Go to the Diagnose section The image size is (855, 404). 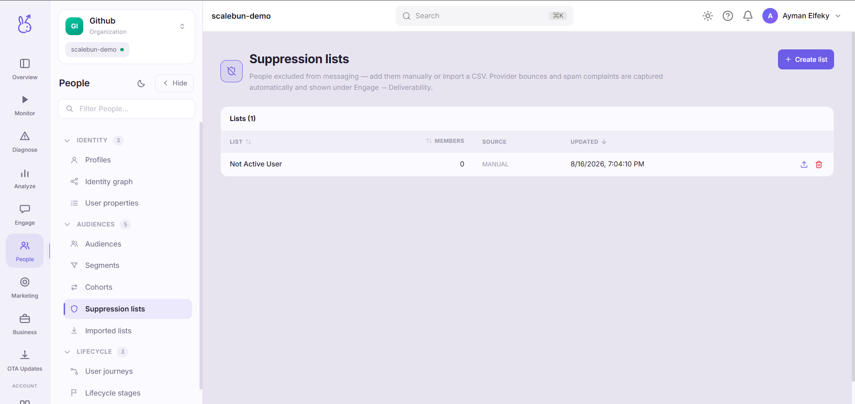click(x=25, y=142)
